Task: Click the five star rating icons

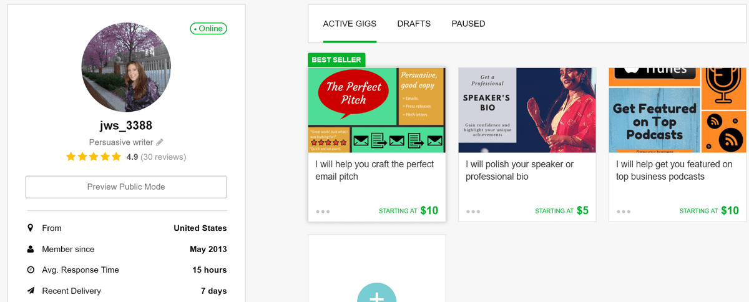Action: pos(94,157)
